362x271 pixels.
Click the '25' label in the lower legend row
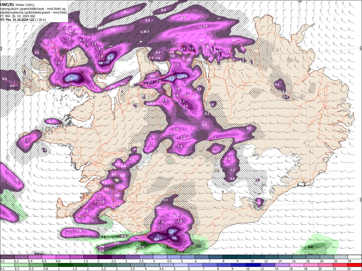tap(335, 269)
